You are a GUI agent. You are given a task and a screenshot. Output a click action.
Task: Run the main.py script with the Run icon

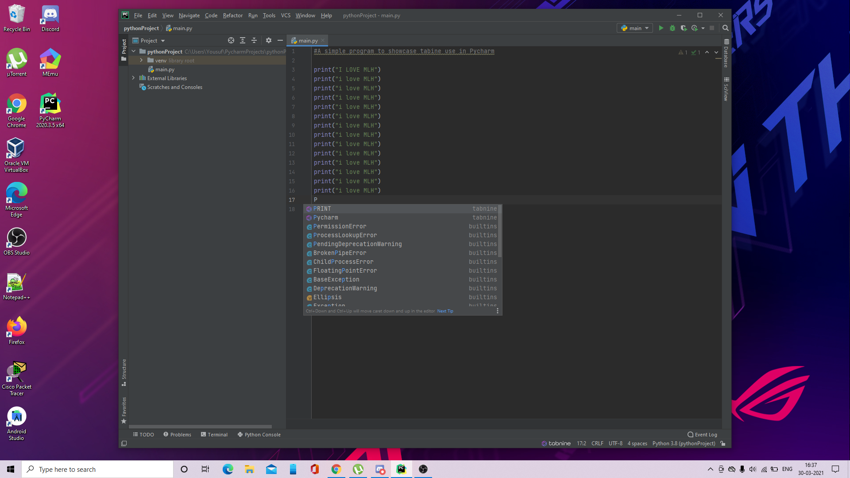click(661, 28)
